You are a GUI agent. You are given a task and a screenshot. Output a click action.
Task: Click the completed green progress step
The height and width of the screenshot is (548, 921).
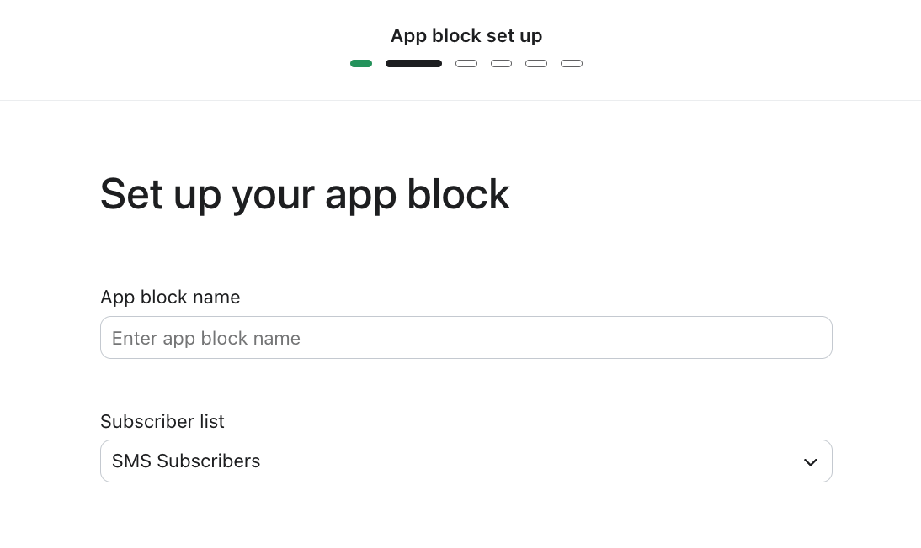click(361, 64)
